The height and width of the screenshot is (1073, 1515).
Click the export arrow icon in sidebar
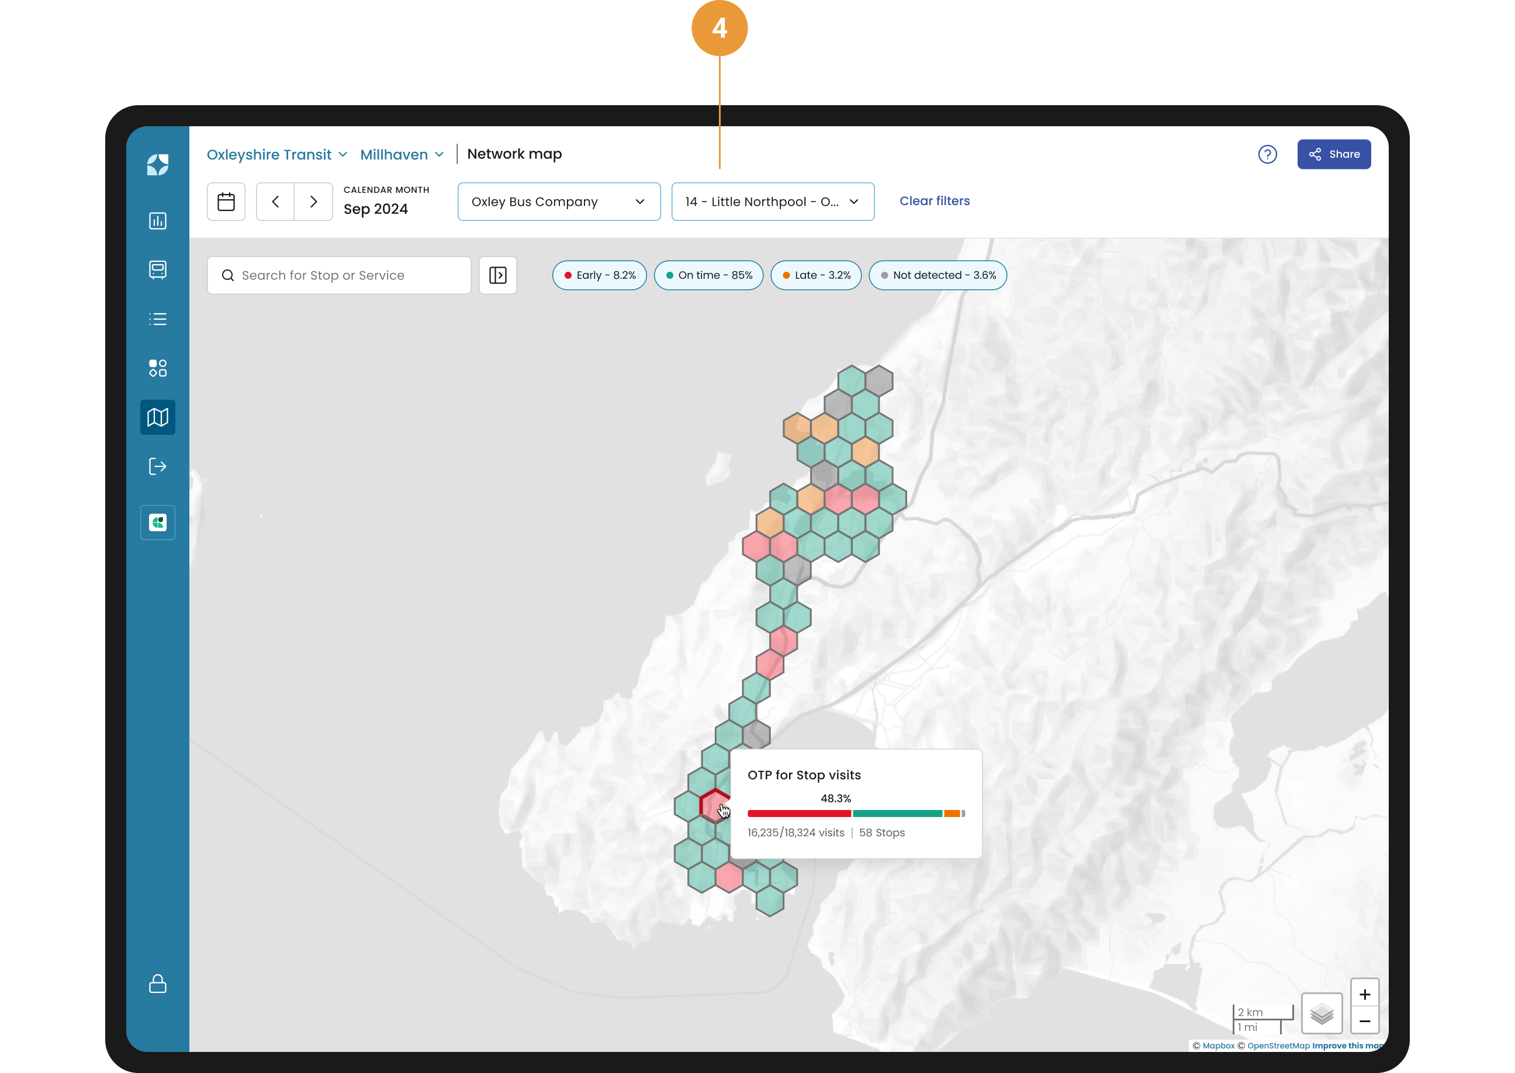(157, 466)
